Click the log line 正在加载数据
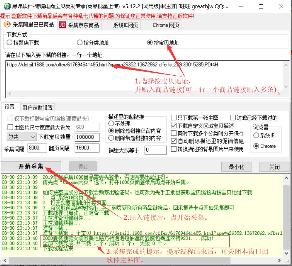This screenshot has width=292, height=266. (61, 223)
